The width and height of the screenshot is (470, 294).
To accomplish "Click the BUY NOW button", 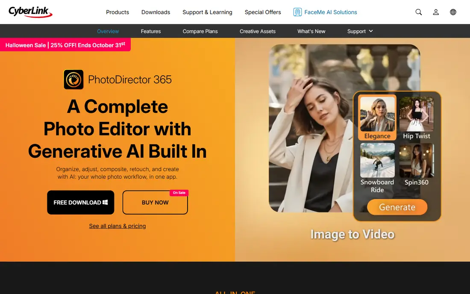I will tap(155, 202).
